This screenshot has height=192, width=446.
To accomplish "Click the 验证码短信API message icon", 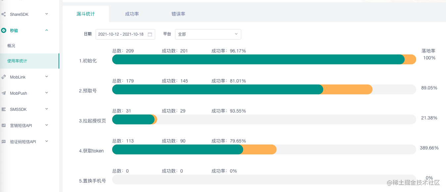I will [4, 142].
